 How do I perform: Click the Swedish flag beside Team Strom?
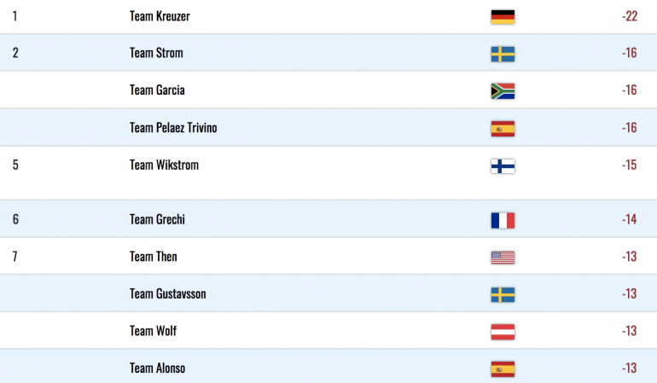tap(503, 54)
